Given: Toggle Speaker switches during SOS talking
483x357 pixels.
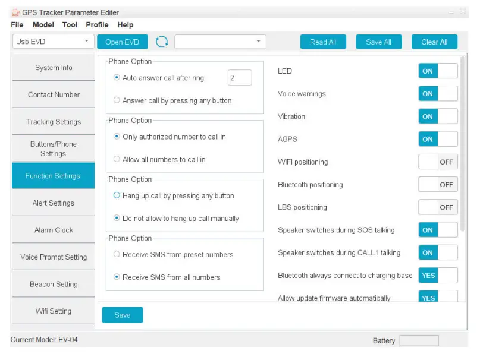Looking at the screenshot, I should (x=438, y=230).
